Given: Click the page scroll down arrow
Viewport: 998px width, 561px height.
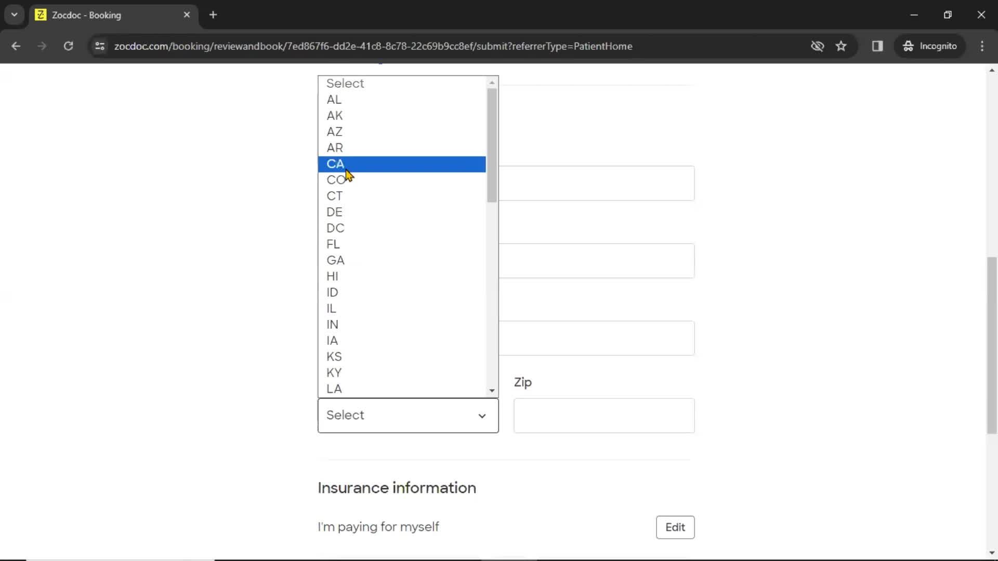Looking at the screenshot, I should pyautogui.click(x=992, y=553).
